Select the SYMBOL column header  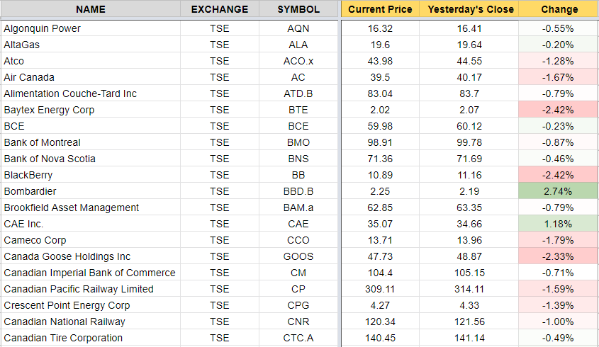298,9
